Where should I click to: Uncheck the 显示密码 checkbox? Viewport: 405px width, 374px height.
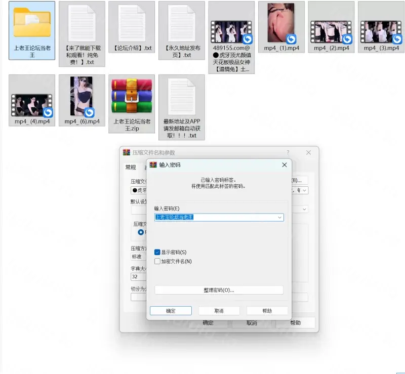(x=157, y=252)
